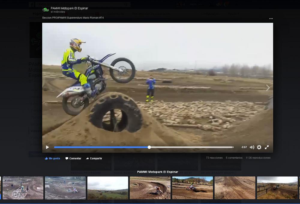Open the thumbnail of rider beside wooden fence
Screen dimensions: 300x204
(277, 188)
